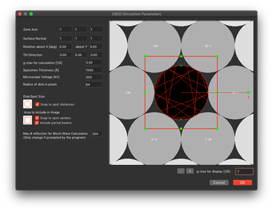Click left-middle green handle of red rectangle
The width and height of the screenshot is (273, 211).
(145, 93)
